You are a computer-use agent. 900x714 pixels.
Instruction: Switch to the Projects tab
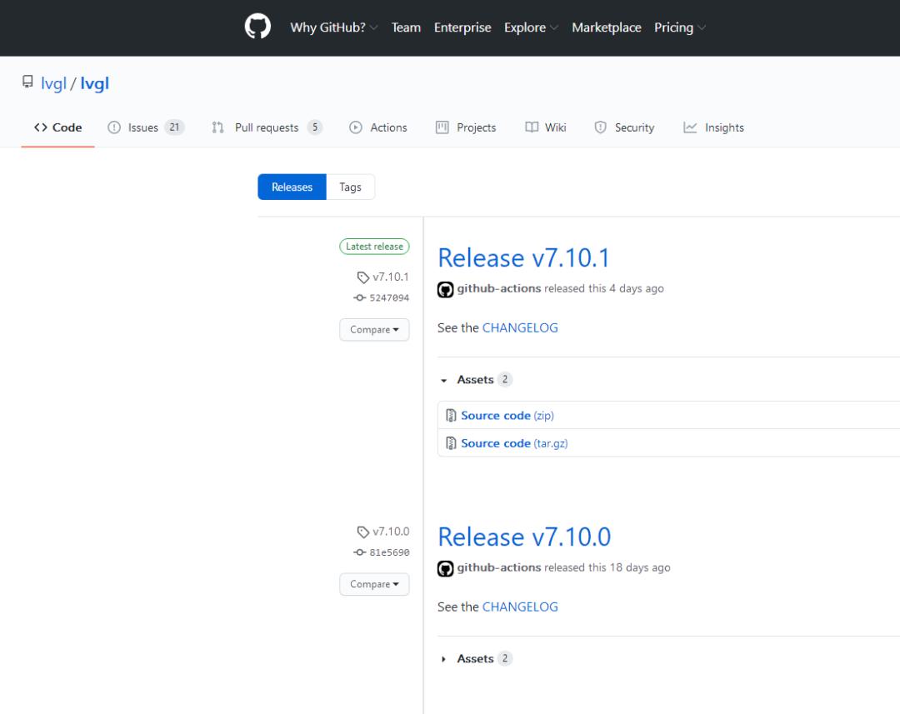click(466, 127)
